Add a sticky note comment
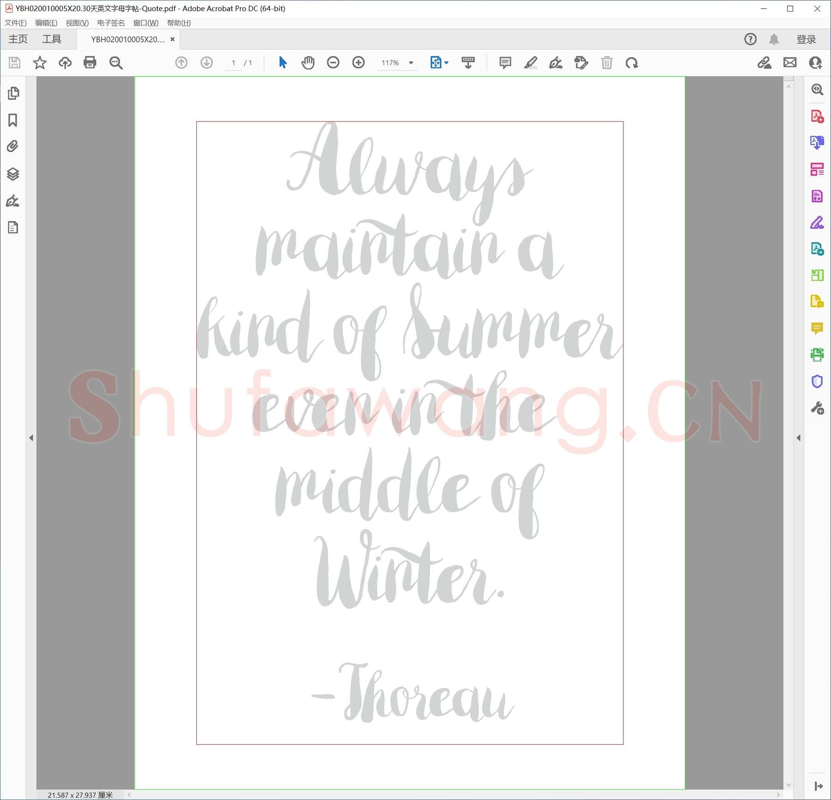The width and height of the screenshot is (831, 800). tap(506, 62)
